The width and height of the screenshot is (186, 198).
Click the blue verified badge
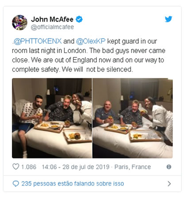point(79,19)
